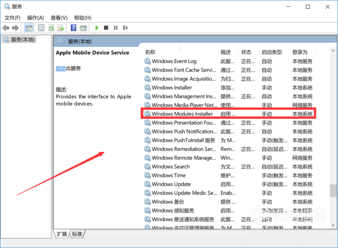Select Windows 推送通知系统服务 row
This screenshot has height=248, width=338.
(x=229, y=219)
